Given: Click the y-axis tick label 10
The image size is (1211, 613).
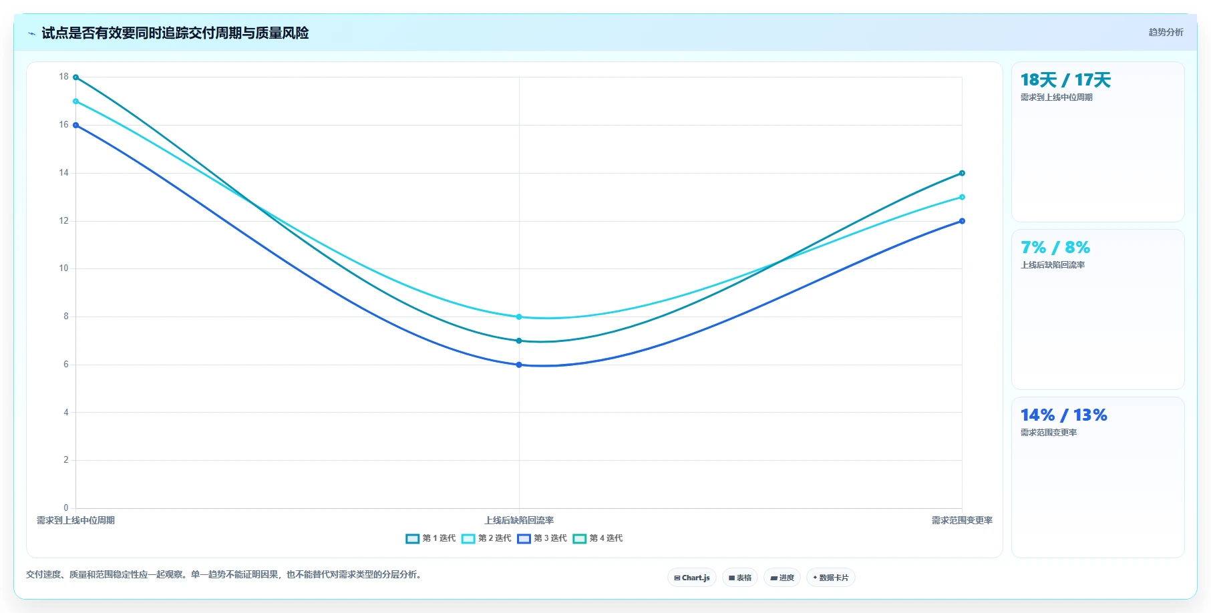Looking at the screenshot, I should point(63,268).
